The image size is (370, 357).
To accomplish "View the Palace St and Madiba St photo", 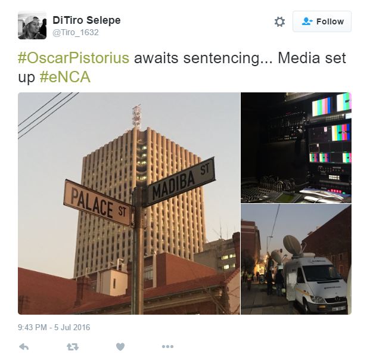I will point(129,203).
